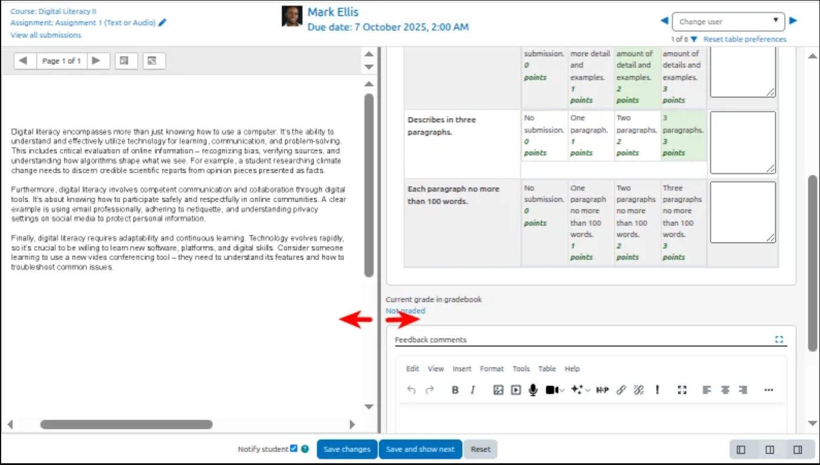Toggle the Notify student checkbox
Screen dimensions: 820x465
click(x=294, y=448)
